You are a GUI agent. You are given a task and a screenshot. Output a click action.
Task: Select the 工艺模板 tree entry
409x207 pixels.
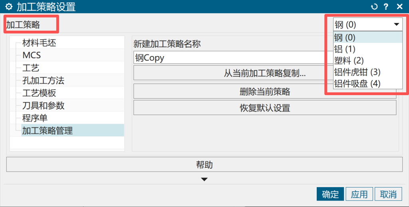click(x=39, y=93)
